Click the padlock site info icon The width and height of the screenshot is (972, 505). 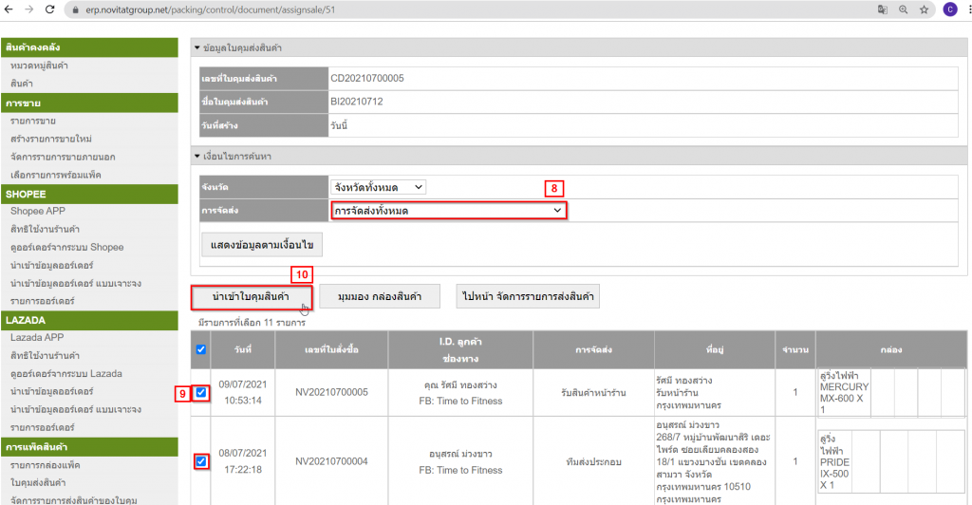click(76, 9)
